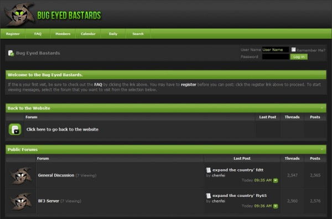Enable the Remember Me checkbox

point(293,50)
